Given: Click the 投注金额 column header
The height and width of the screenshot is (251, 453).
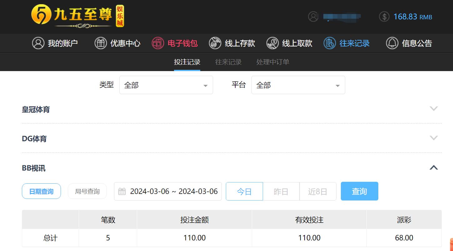Looking at the screenshot, I should 194,220.
